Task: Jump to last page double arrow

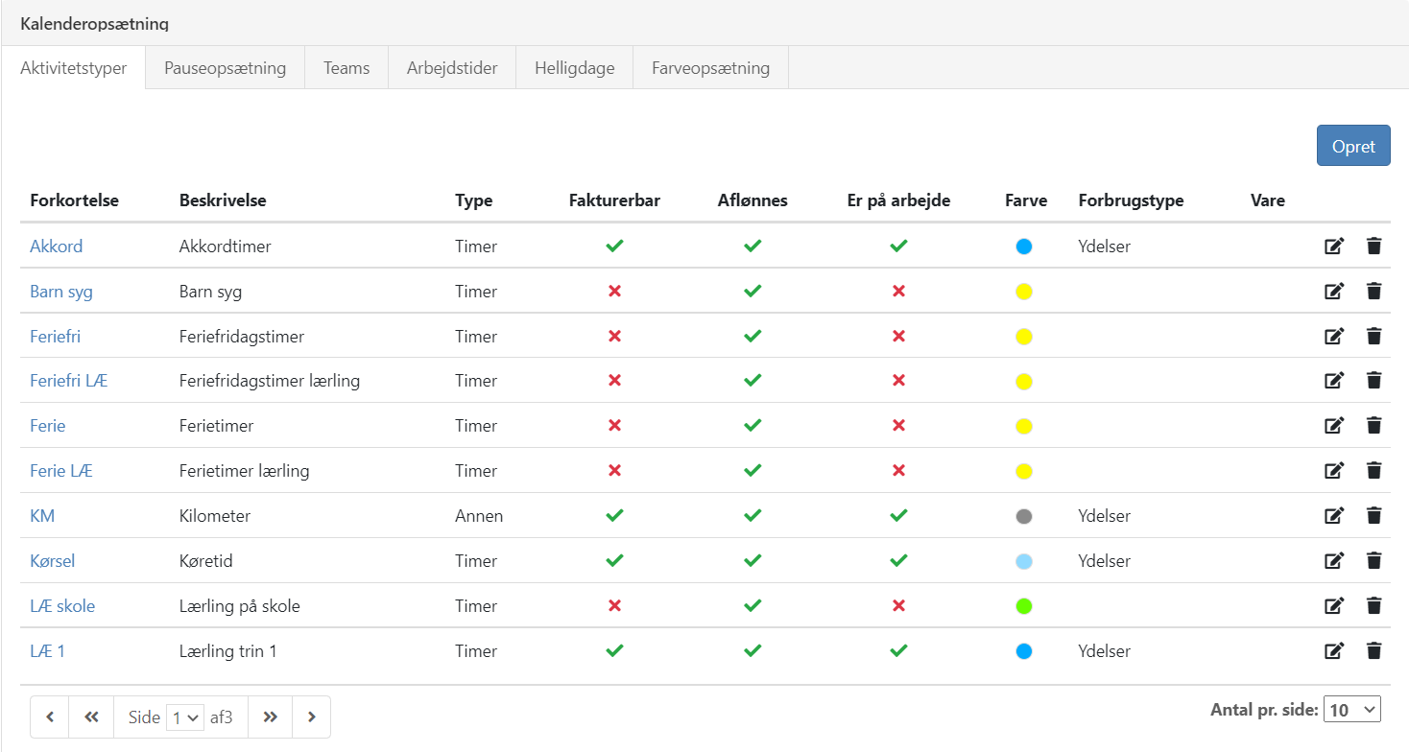Action: pos(271,717)
